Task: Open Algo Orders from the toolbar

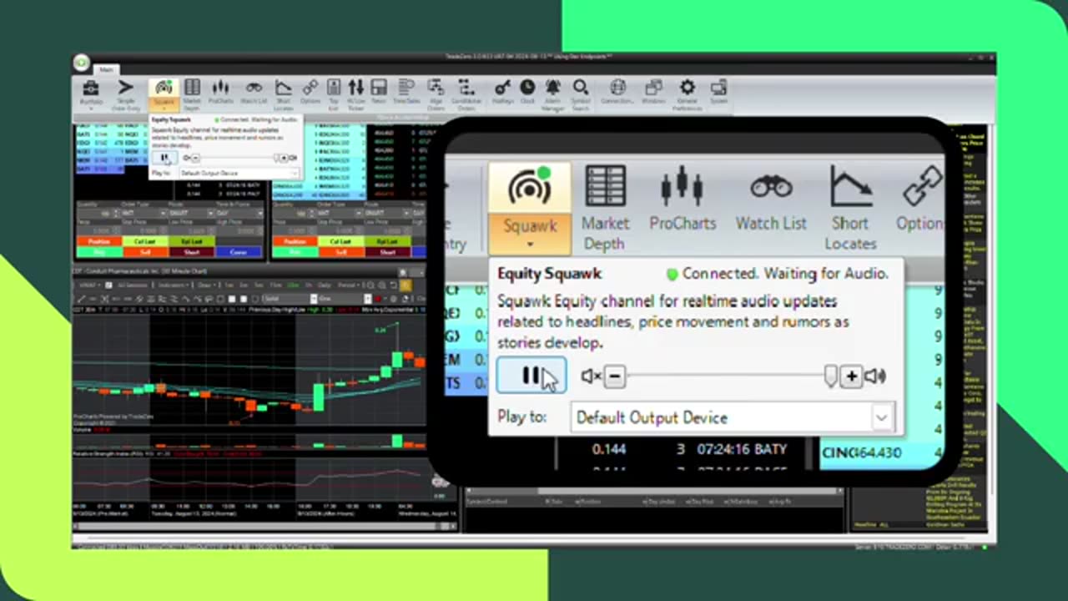Action: point(436,94)
